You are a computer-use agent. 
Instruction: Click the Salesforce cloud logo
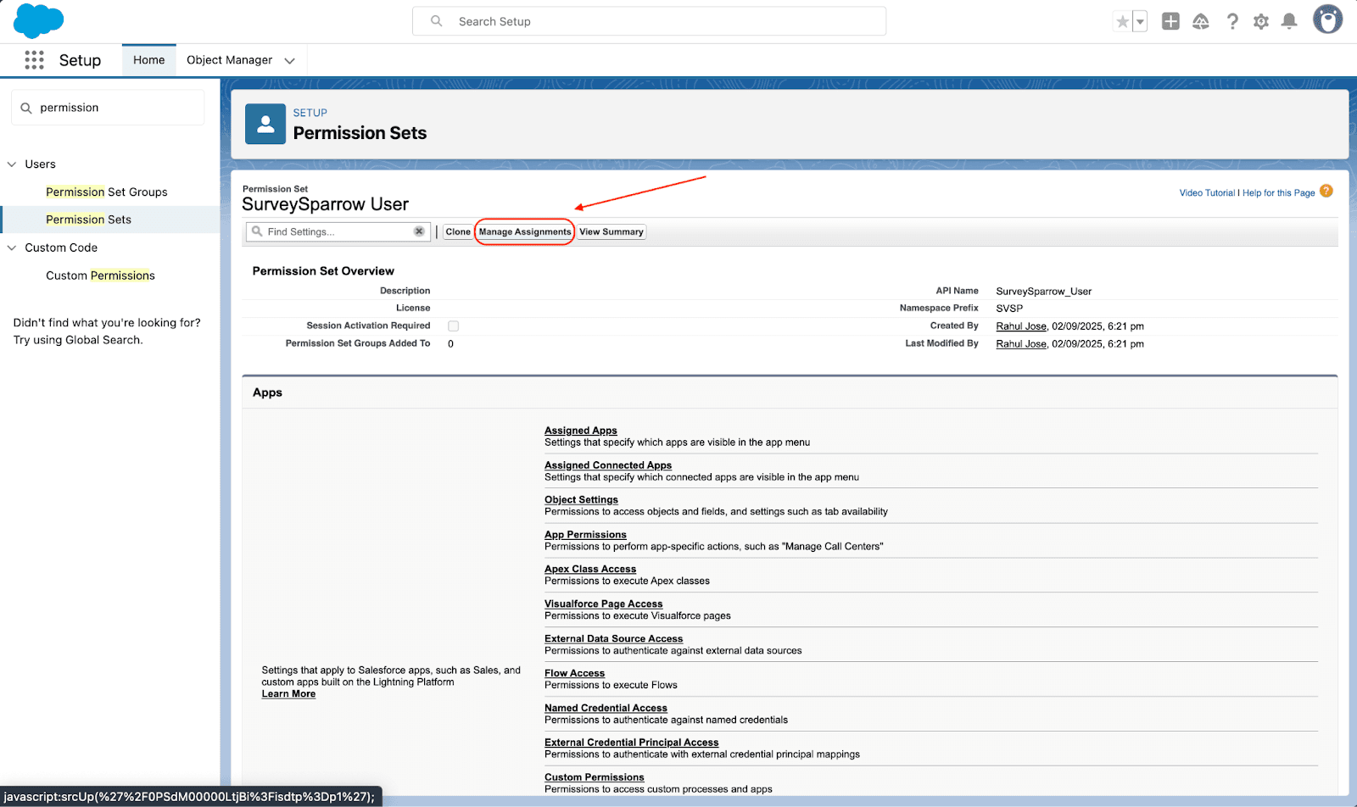point(38,21)
